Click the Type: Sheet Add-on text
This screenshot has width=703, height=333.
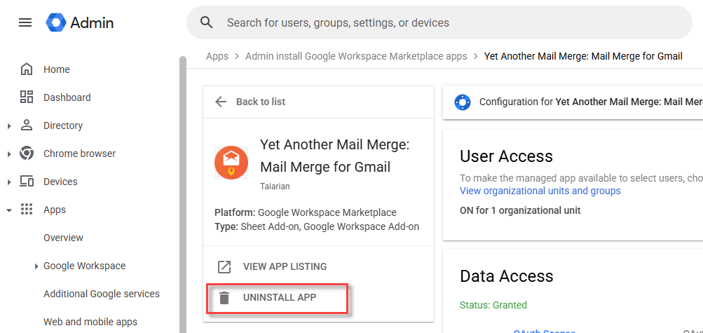point(317,226)
